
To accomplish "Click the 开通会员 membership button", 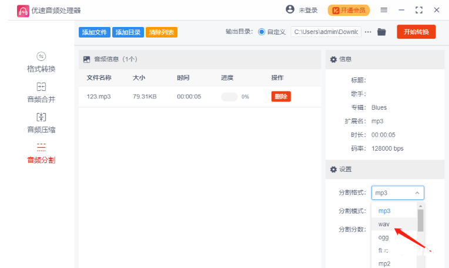I will click(x=349, y=11).
